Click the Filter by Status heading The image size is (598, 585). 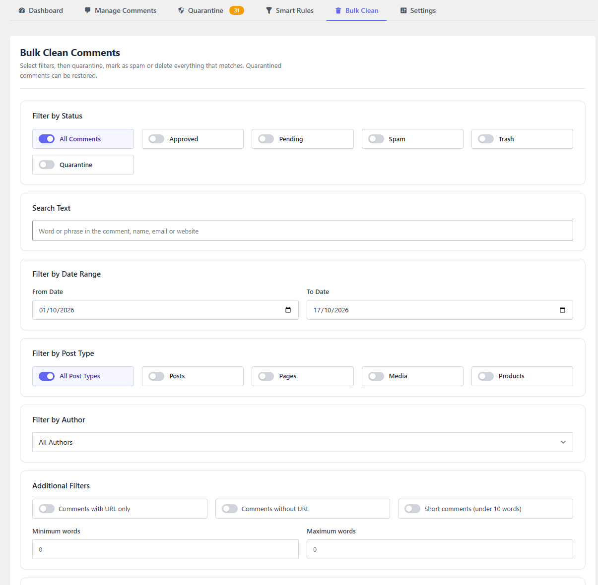click(57, 116)
